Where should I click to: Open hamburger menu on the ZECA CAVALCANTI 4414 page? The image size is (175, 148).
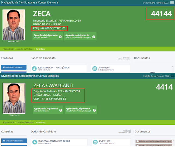pyautogui.click(x=173, y=76)
